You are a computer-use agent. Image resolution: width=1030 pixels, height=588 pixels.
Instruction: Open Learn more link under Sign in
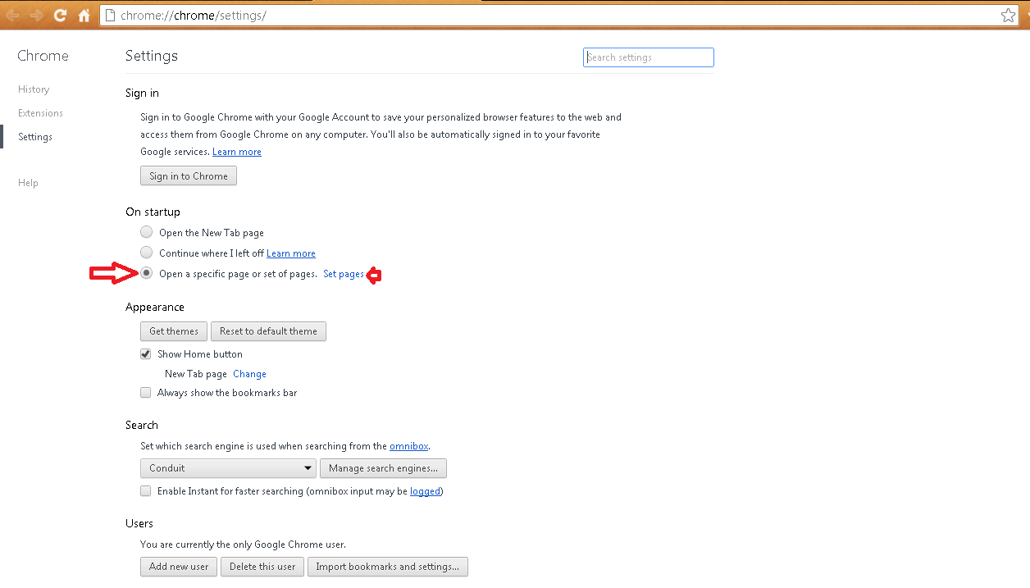(x=237, y=152)
